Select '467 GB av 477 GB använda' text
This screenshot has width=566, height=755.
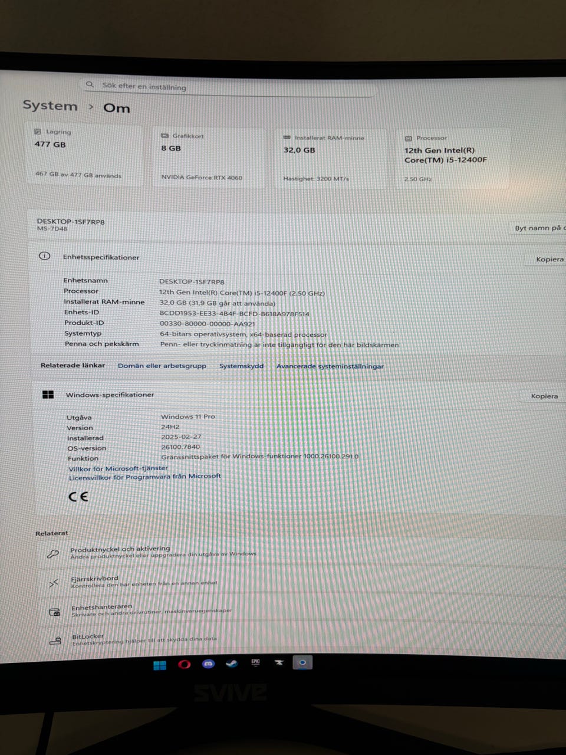pos(78,175)
